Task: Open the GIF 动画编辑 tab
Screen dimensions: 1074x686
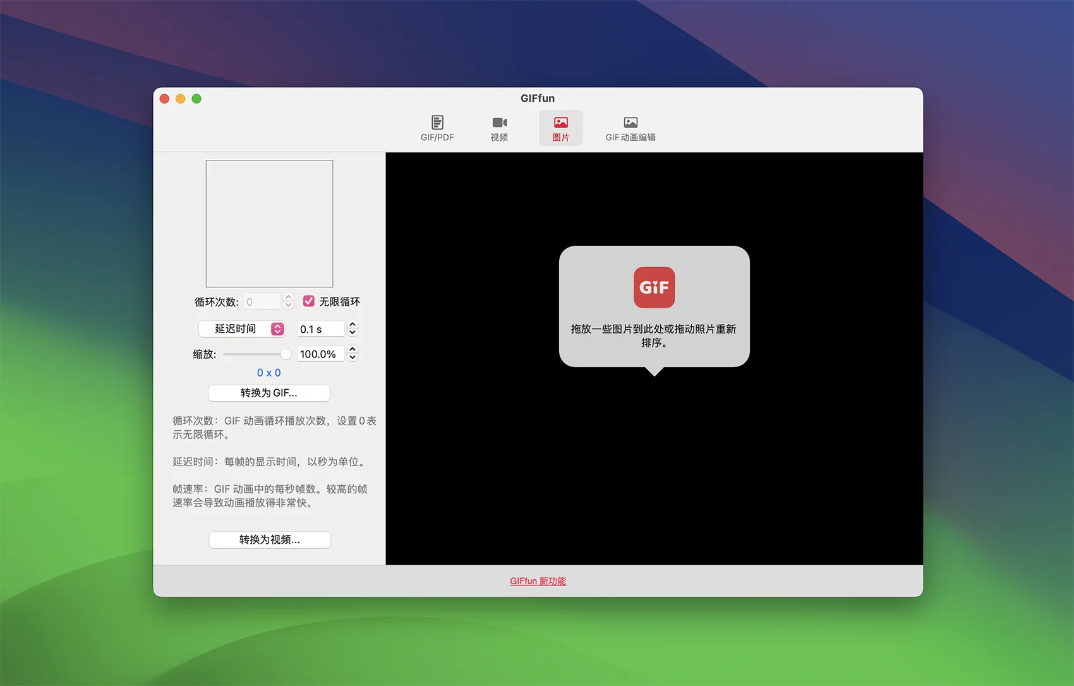Action: [630, 128]
